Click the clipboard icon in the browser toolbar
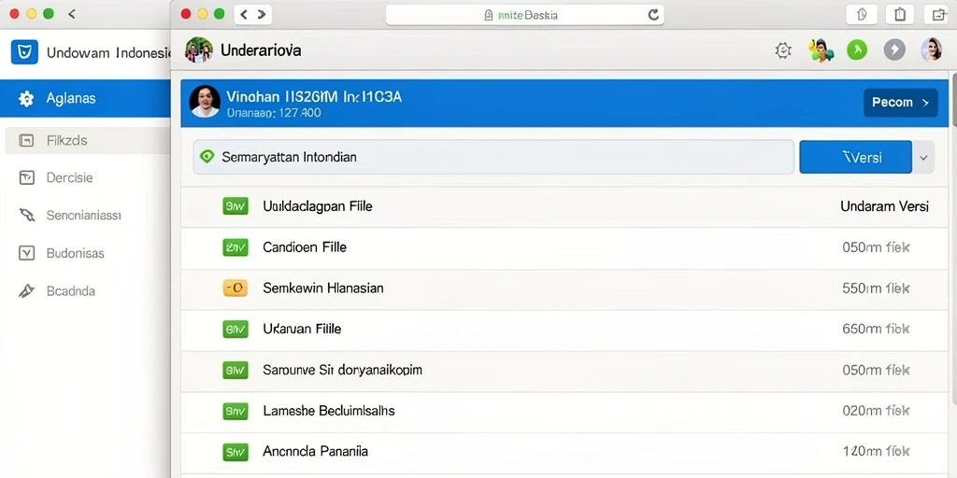957x478 pixels. click(x=900, y=15)
